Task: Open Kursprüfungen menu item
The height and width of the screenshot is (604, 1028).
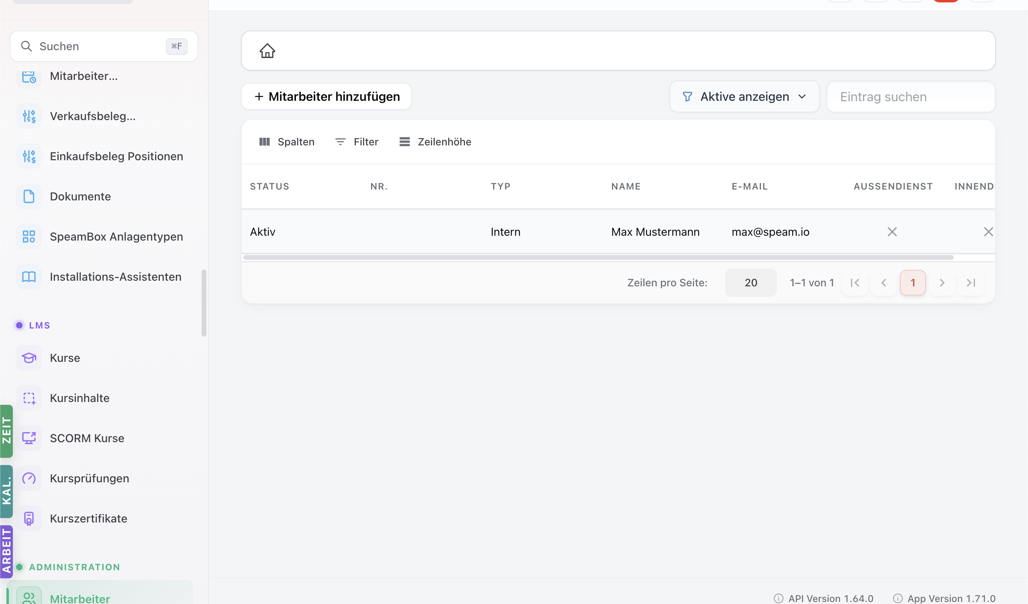Action: [100, 478]
